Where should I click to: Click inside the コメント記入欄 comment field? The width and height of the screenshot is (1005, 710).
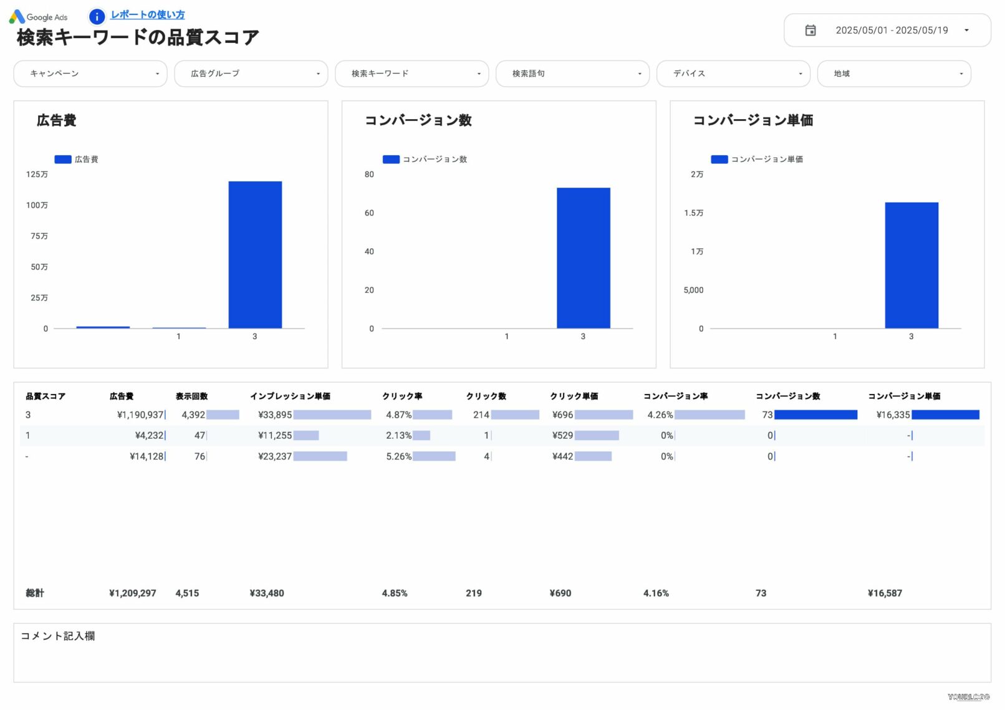(x=499, y=651)
